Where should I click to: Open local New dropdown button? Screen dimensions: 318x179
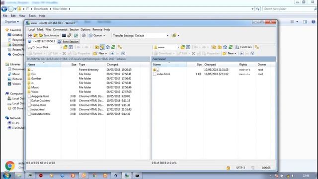[x=100, y=53]
